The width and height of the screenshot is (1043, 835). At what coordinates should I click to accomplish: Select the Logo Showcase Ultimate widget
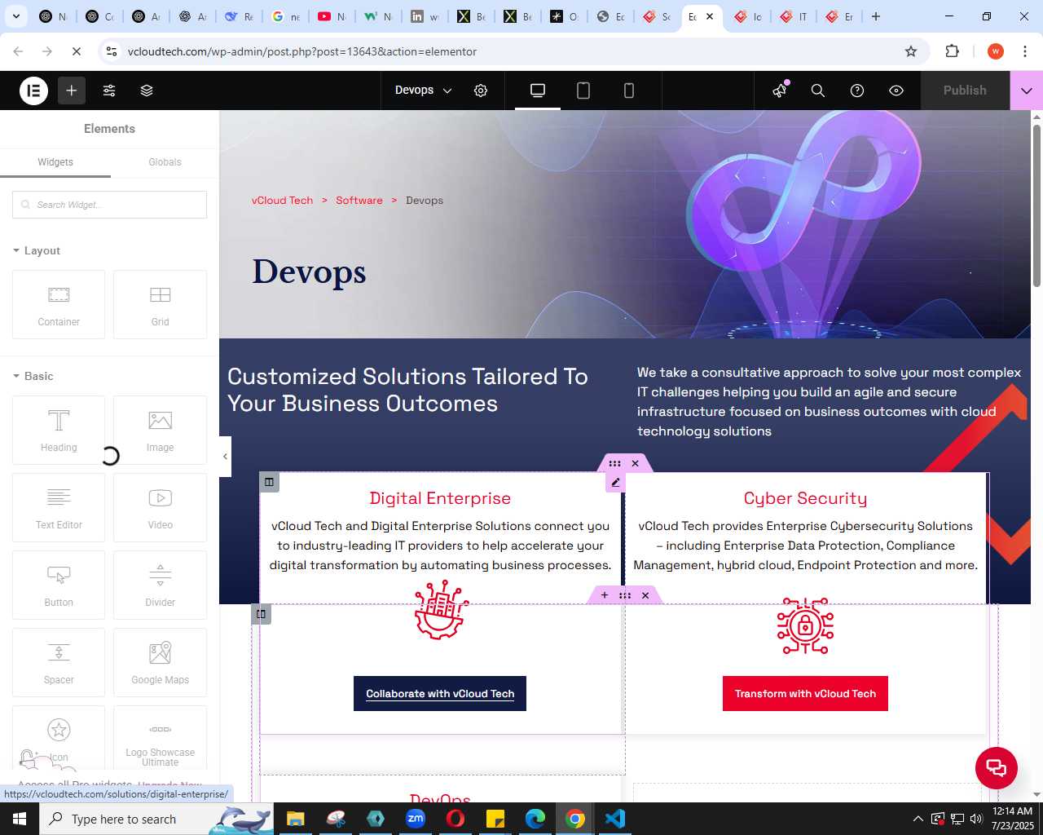coord(160,738)
